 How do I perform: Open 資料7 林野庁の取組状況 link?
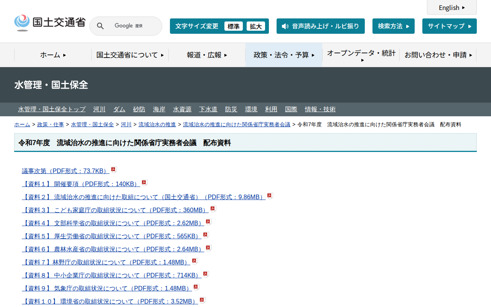pos(106,262)
